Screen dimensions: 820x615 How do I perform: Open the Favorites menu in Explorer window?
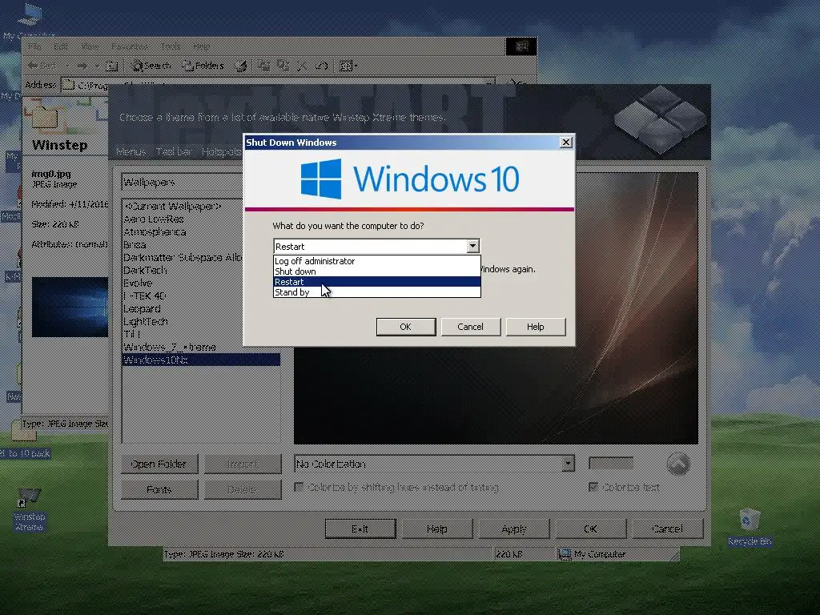[x=130, y=46]
